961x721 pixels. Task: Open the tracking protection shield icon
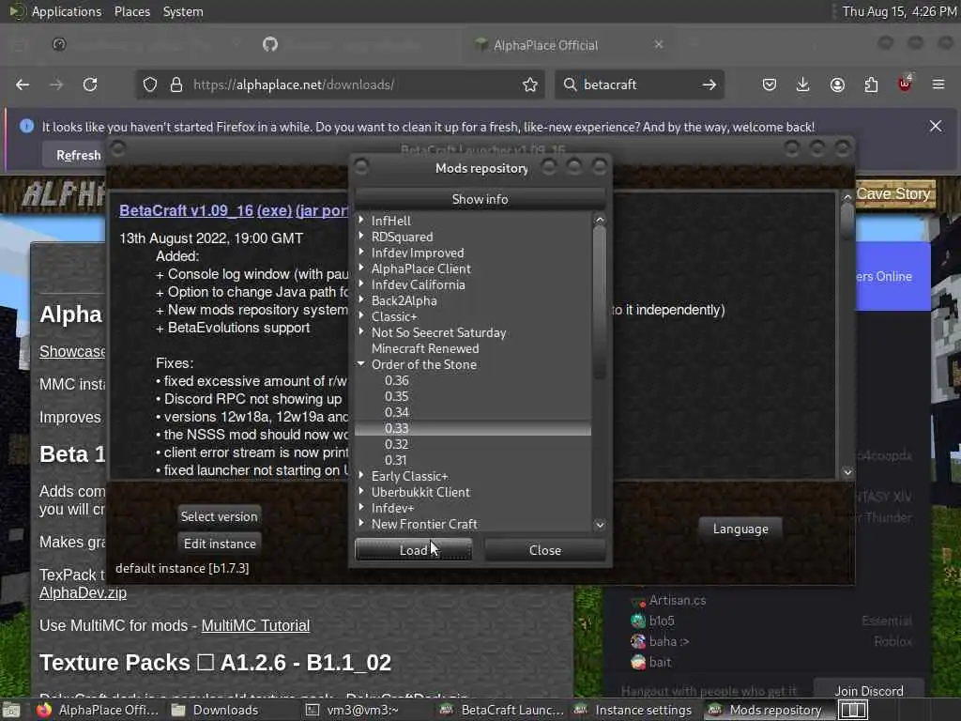pos(150,84)
